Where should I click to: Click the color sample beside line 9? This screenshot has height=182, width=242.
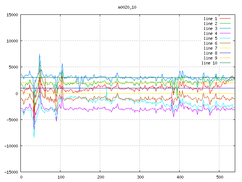pos(225,58)
